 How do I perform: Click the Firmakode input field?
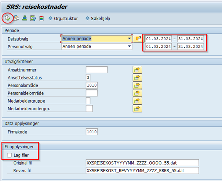pyautogui.click(x=92, y=132)
